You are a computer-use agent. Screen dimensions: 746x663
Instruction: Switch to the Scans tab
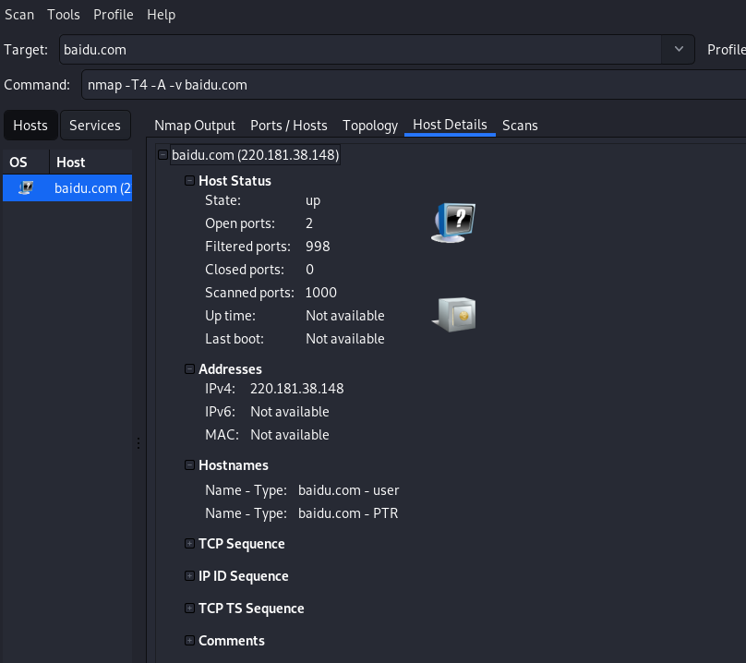point(520,126)
